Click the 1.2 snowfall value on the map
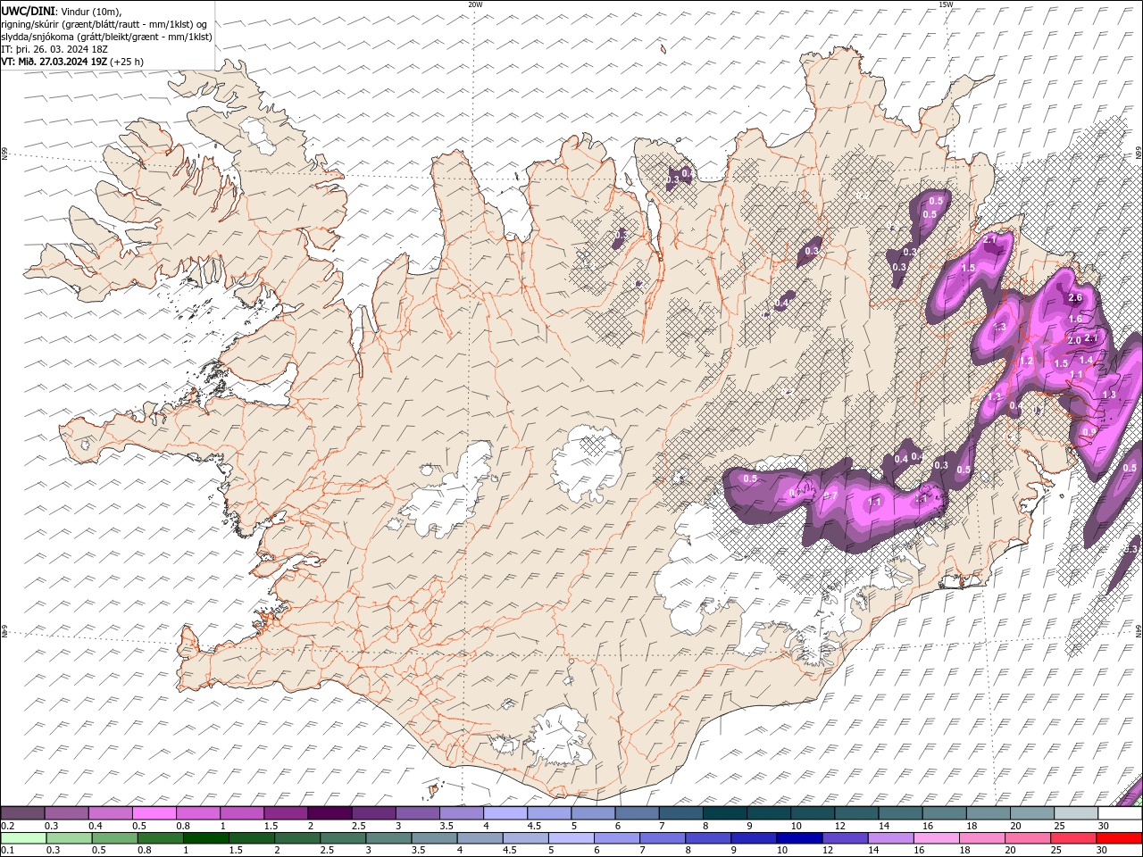The image size is (1143, 857). coord(1026,362)
